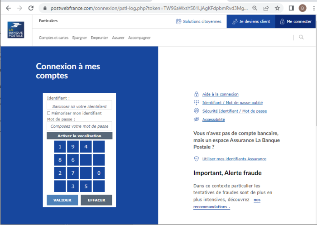Toggle the browser side panel icon
The width and height of the screenshot is (317, 225).
[x=291, y=8]
